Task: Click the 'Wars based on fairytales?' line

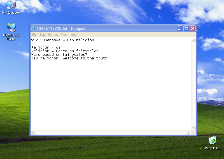Action: point(59,54)
